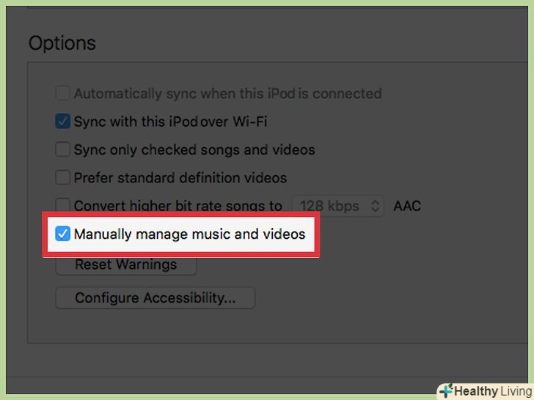Viewport: 534px width, 400px height.
Task: Click the "Prefer standard definition videos" label text
Action: (x=180, y=177)
